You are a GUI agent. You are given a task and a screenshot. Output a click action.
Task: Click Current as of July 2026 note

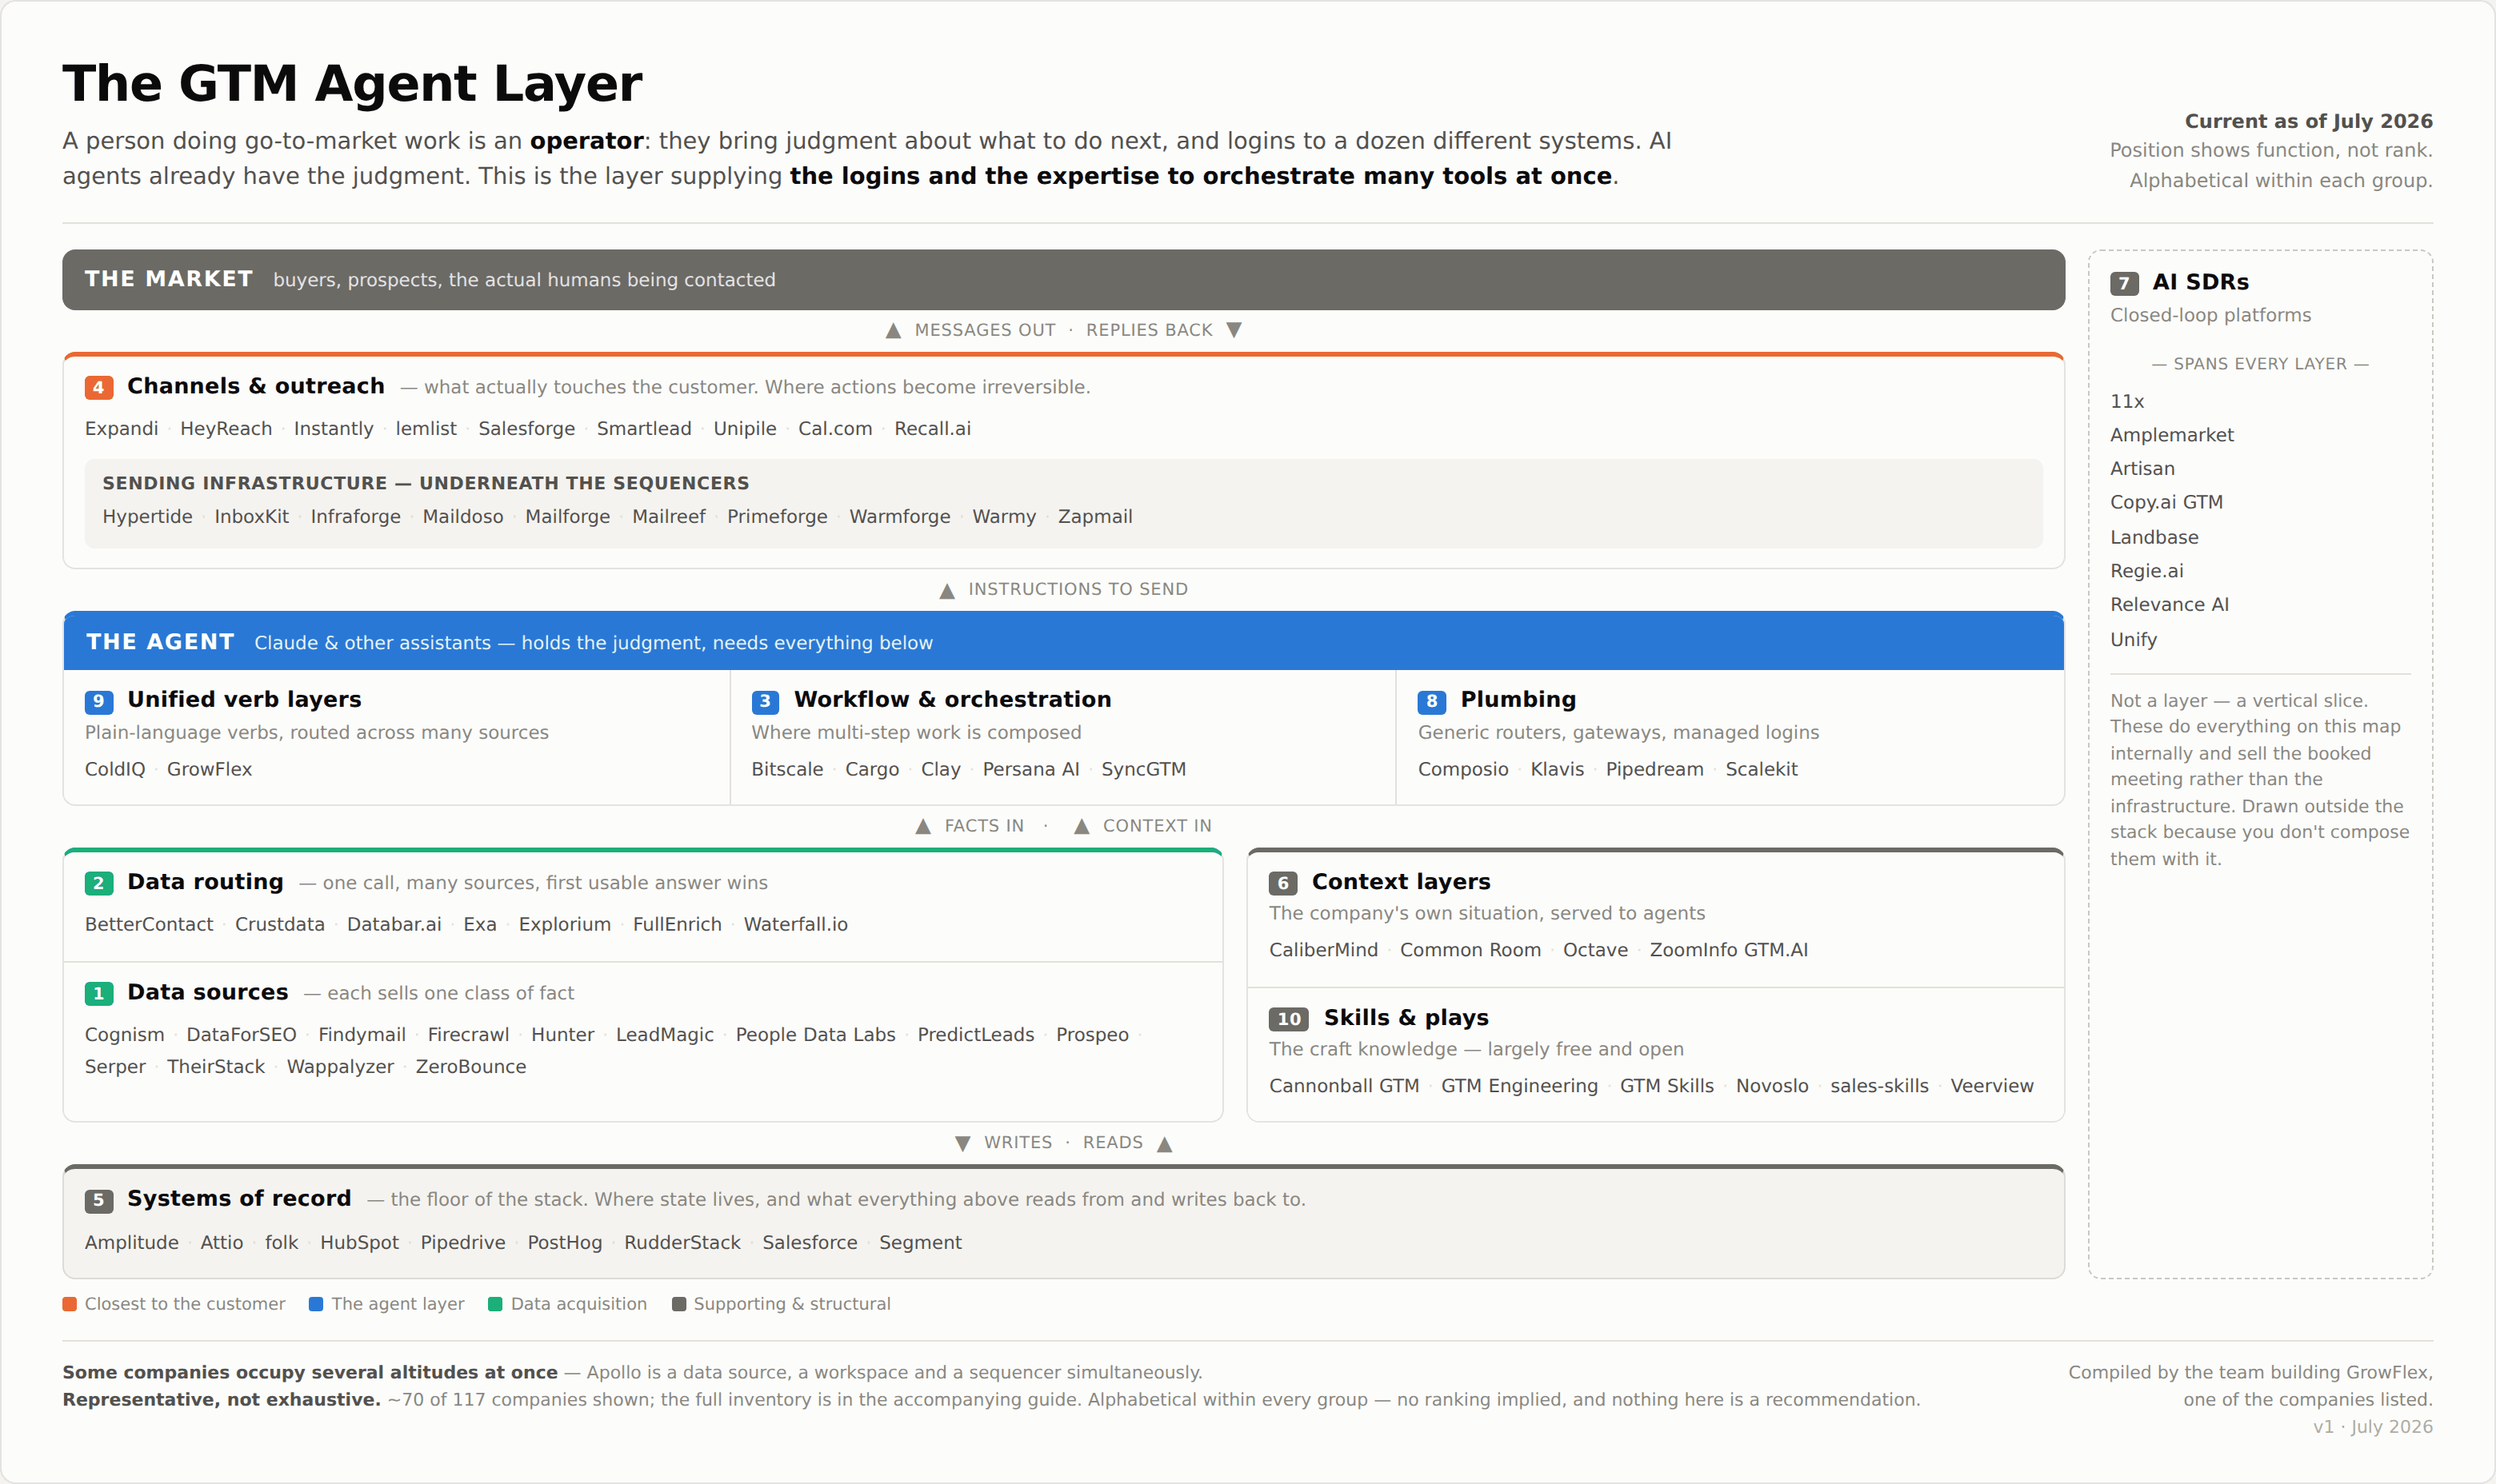pos(2309,121)
